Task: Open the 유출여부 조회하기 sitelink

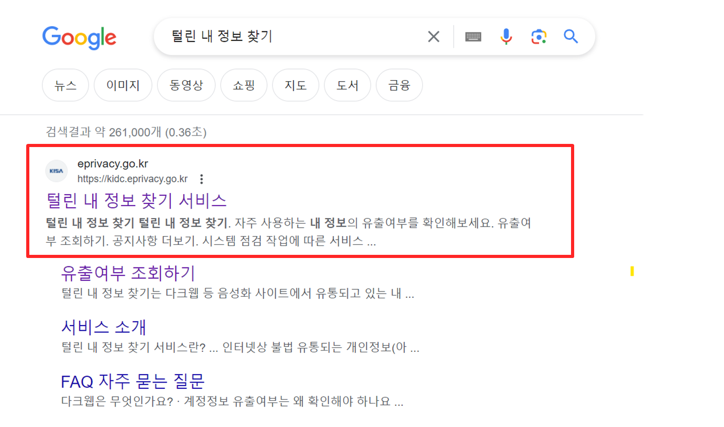Action: pyautogui.click(x=129, y=272)
